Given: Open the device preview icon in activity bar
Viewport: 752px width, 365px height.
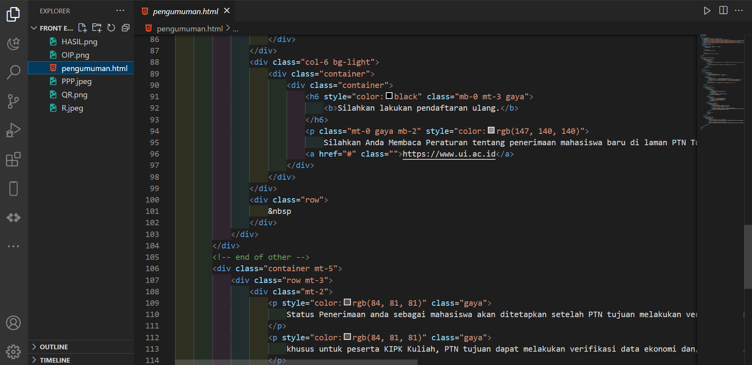Looking at the screenshot, I should (x=13, y=188).
